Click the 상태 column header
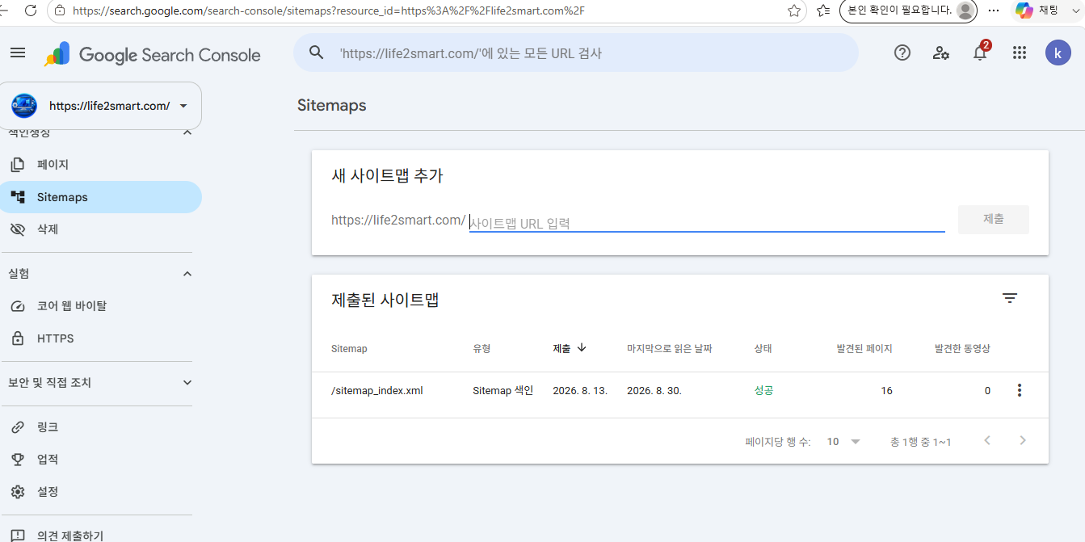 pos(763,349)
